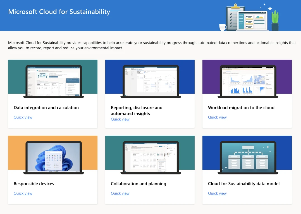Select the Workload migration to the cloud title
Screen dimensions: 301x214
pos(241,108)
